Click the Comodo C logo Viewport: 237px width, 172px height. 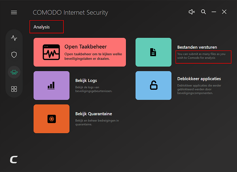pos(14,160)
